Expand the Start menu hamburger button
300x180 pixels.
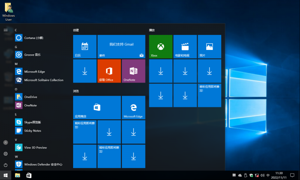tap(6, 30)
